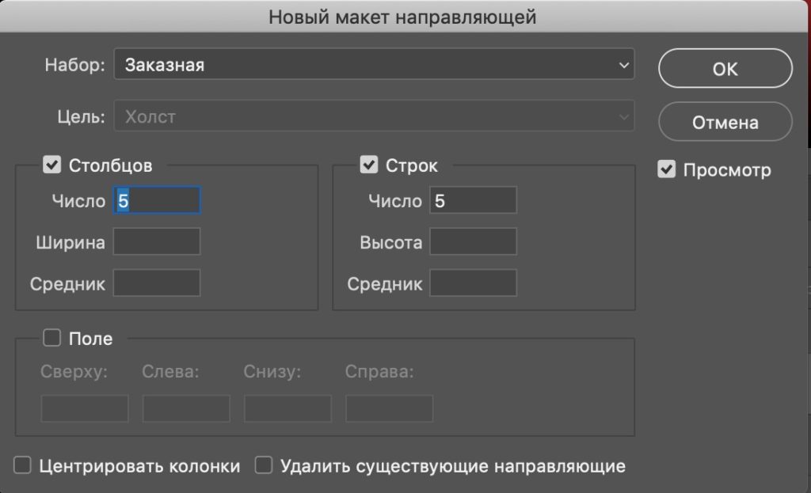The height and width of the screenshot is (493, 811).
Task: Toggle the Строк rows checkbox
Action: [x=368, y=165]
